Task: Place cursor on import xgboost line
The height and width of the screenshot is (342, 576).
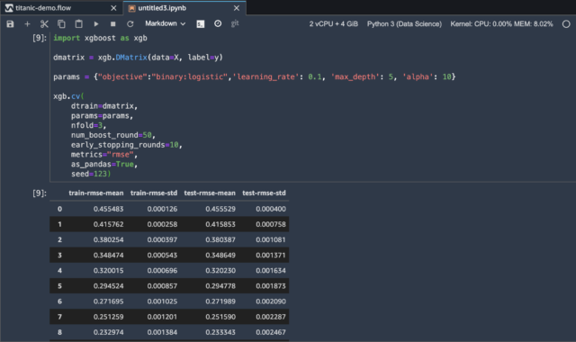Action: 100,38
